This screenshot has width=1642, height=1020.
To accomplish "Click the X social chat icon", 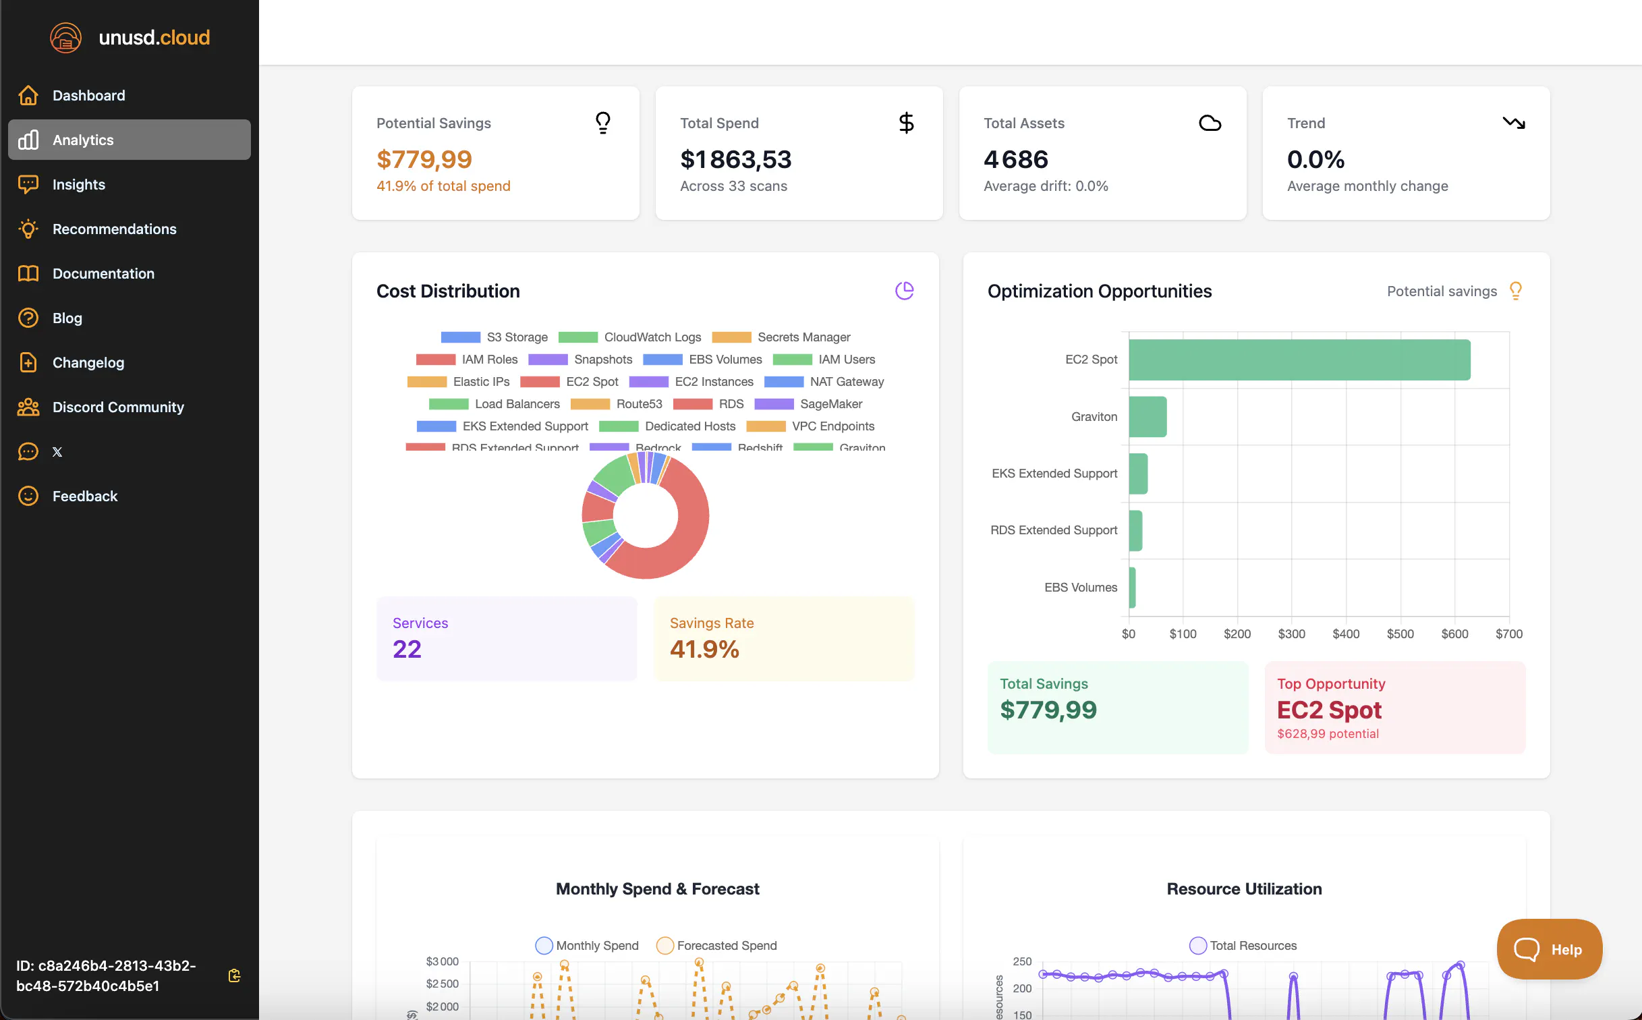I will click(x=28, y=451).
